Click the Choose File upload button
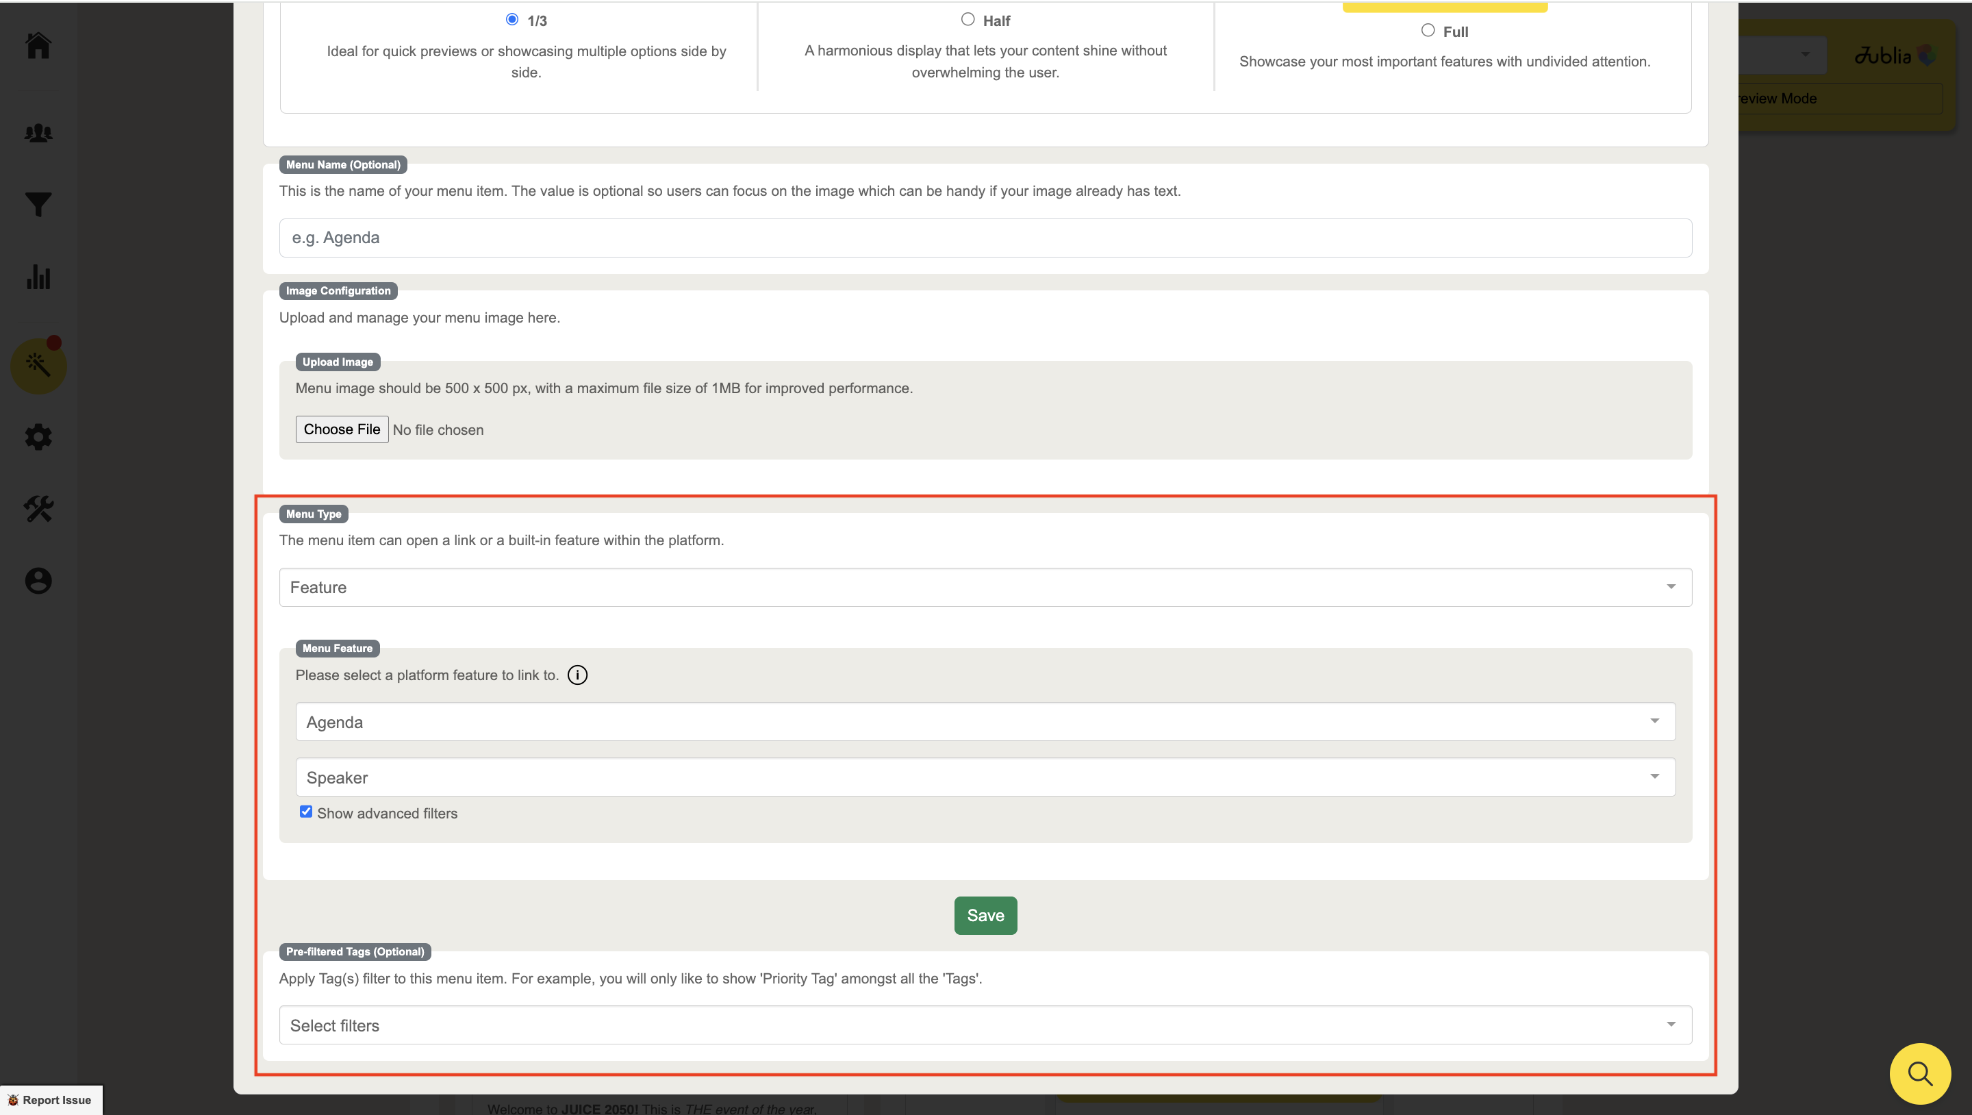Screen dimensions: 1972x1115 tap(342, 429)
